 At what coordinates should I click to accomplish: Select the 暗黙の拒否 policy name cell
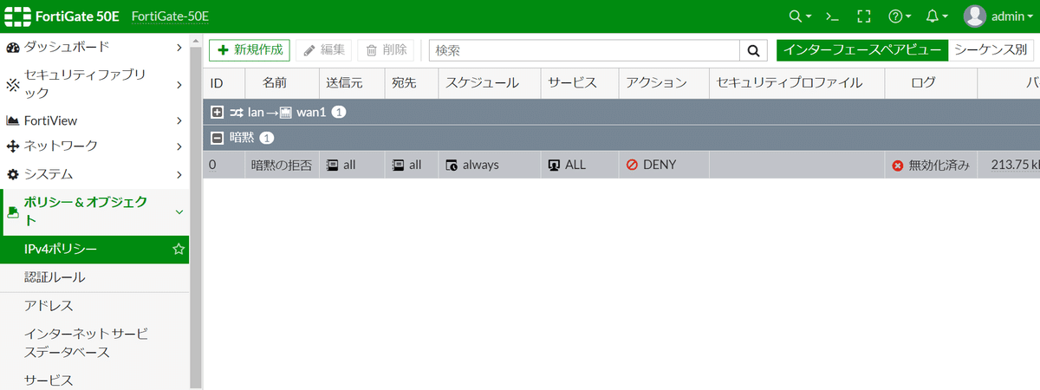coord(282,165)
